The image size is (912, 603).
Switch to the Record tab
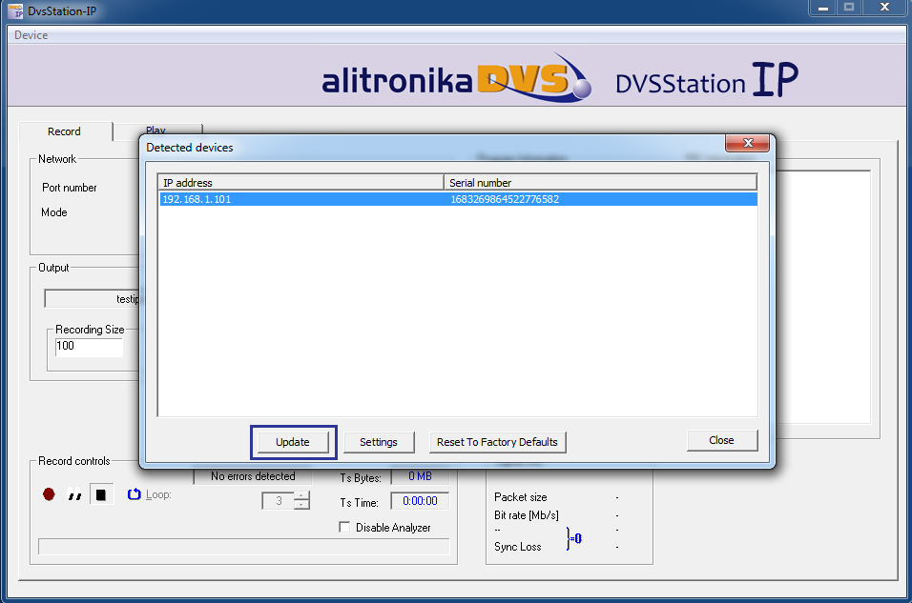tap(64, 131)
